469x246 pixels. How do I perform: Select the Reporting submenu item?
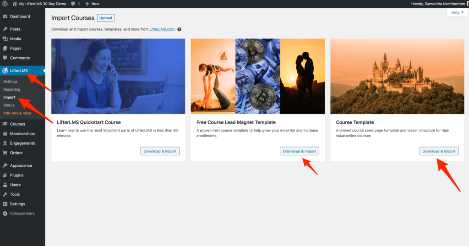pyautogui.click(x=11, y=89)
